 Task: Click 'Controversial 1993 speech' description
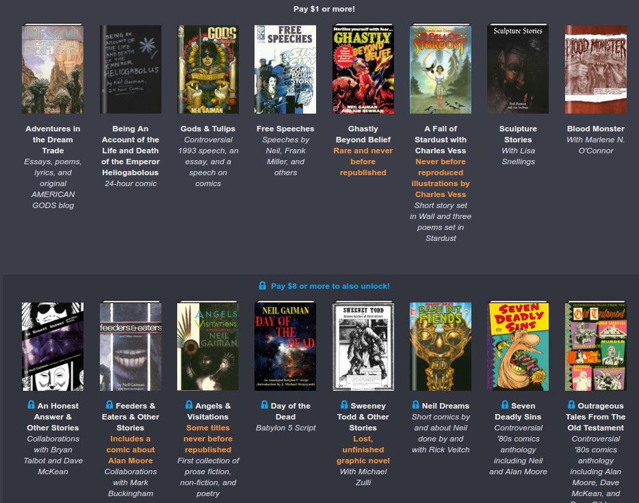208,162
